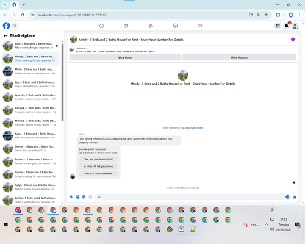The width and height of the screenshot is (305, 244).
Task: Bookmark this page with the star icon
Action: [x=266, y=15]
